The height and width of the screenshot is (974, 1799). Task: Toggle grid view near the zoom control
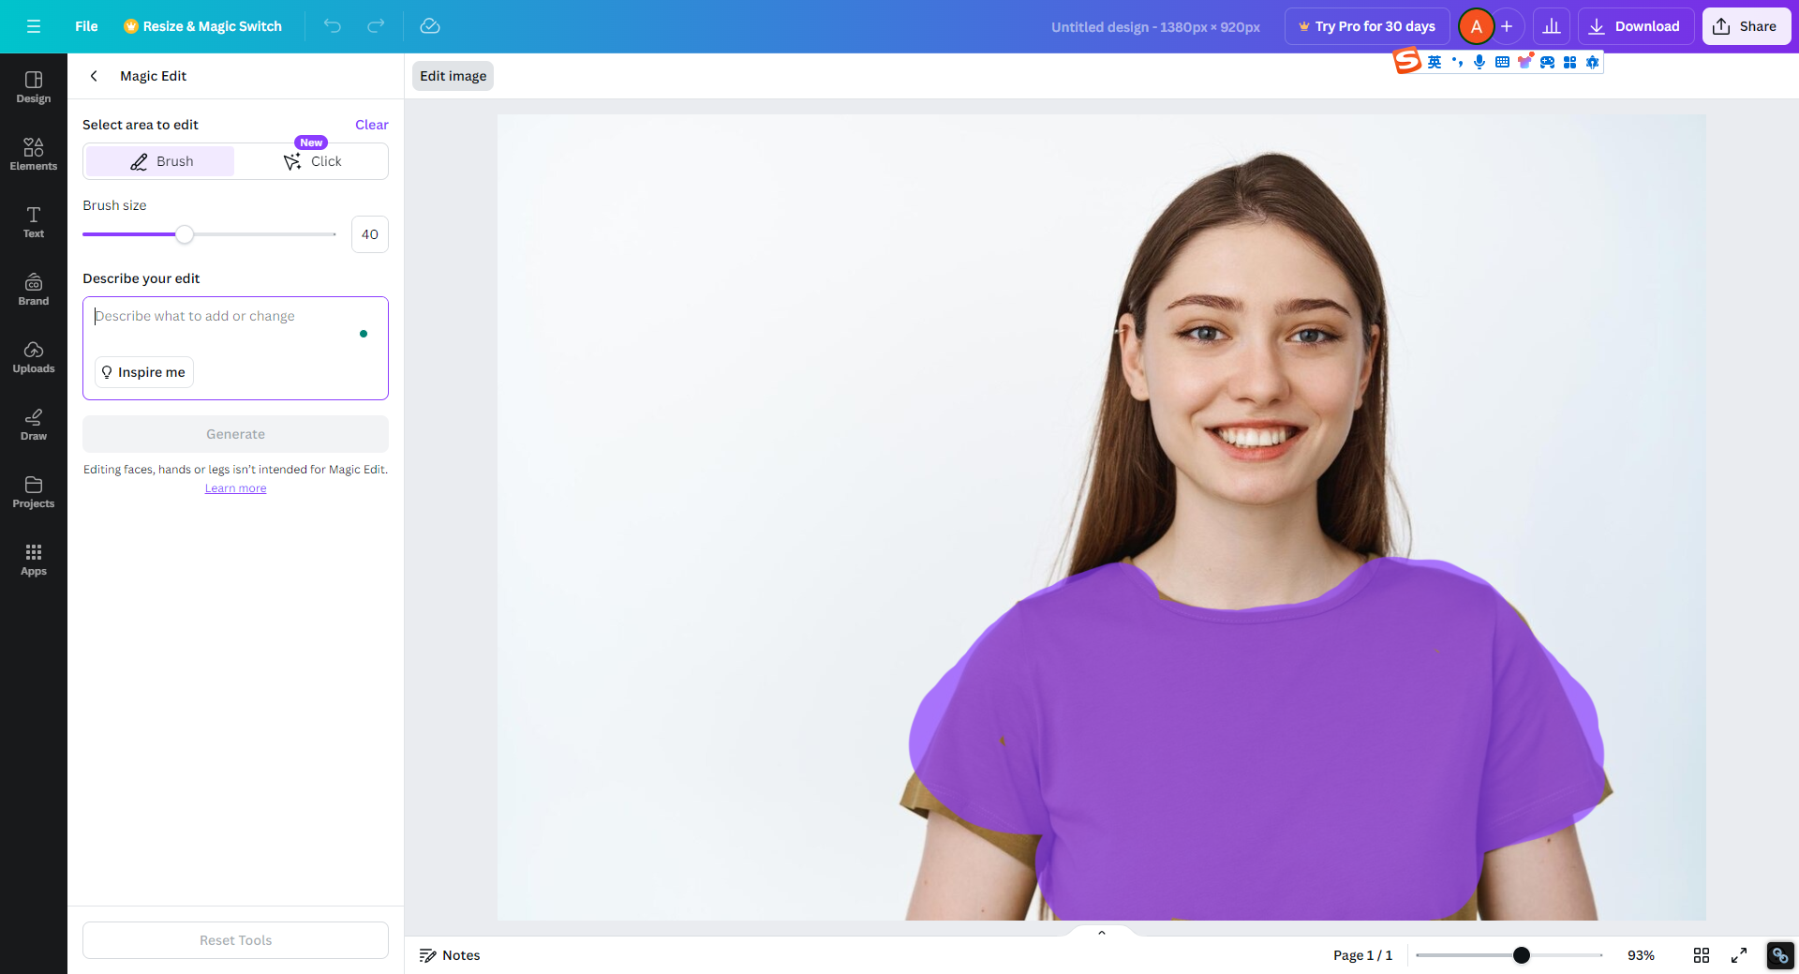click(1702, 955)
